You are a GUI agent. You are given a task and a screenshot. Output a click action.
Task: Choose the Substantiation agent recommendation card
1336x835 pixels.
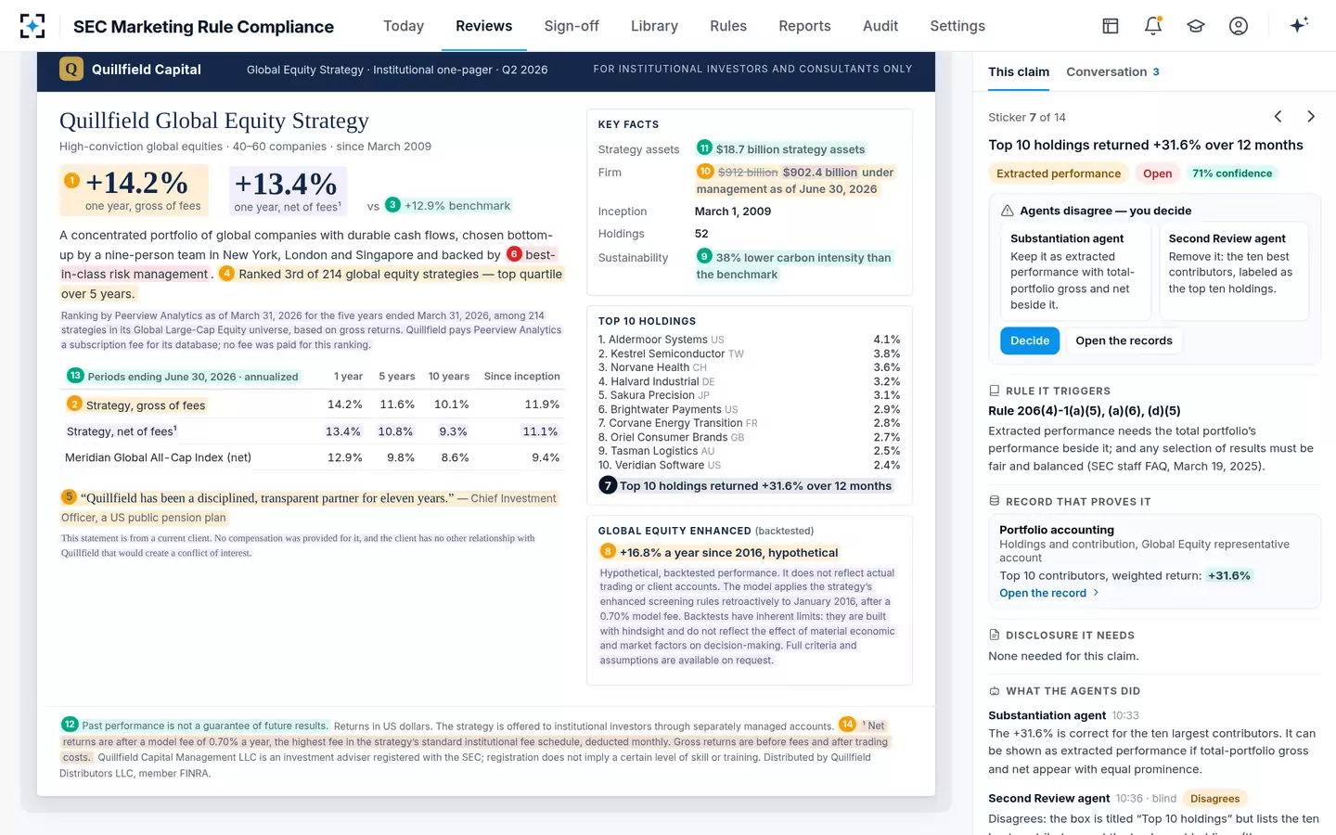(1076, 271)
